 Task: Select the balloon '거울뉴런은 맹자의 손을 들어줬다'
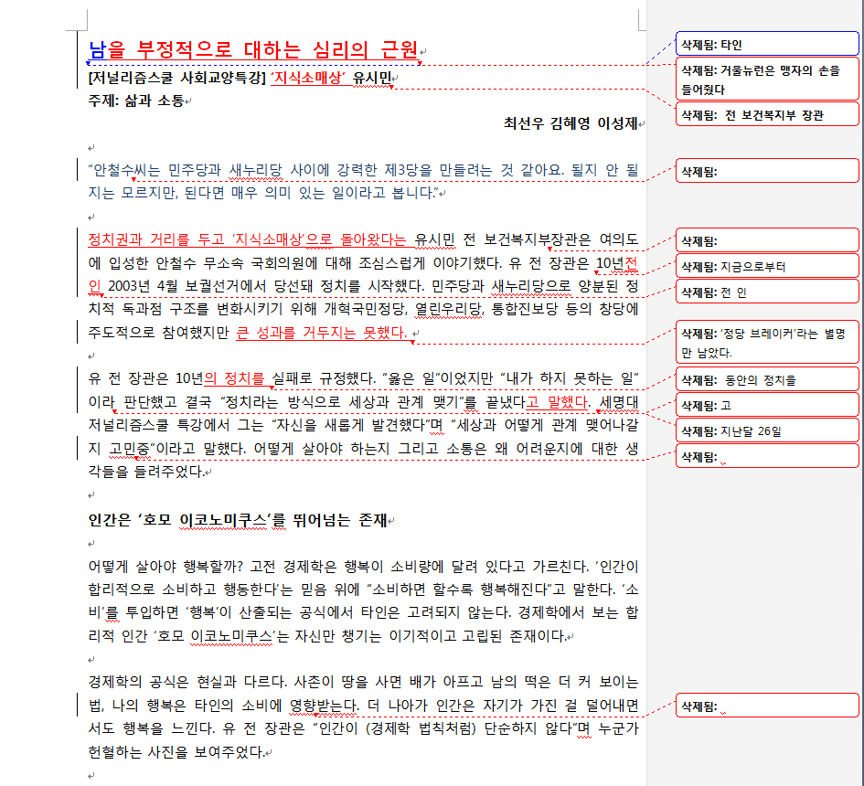coord(766,79)
